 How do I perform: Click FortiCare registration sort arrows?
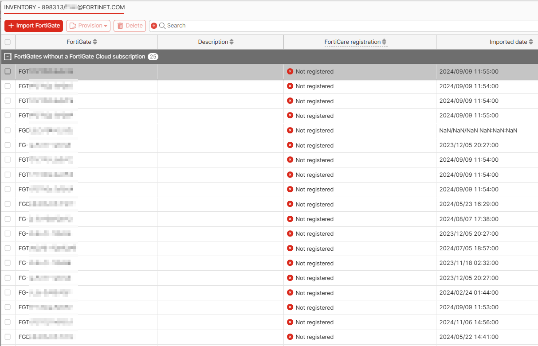pos(385,42)
